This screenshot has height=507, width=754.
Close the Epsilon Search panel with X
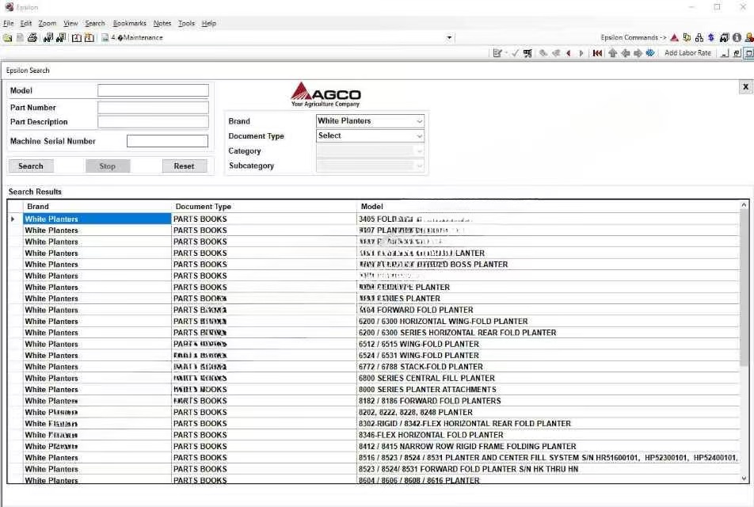[x=745, y=86]
